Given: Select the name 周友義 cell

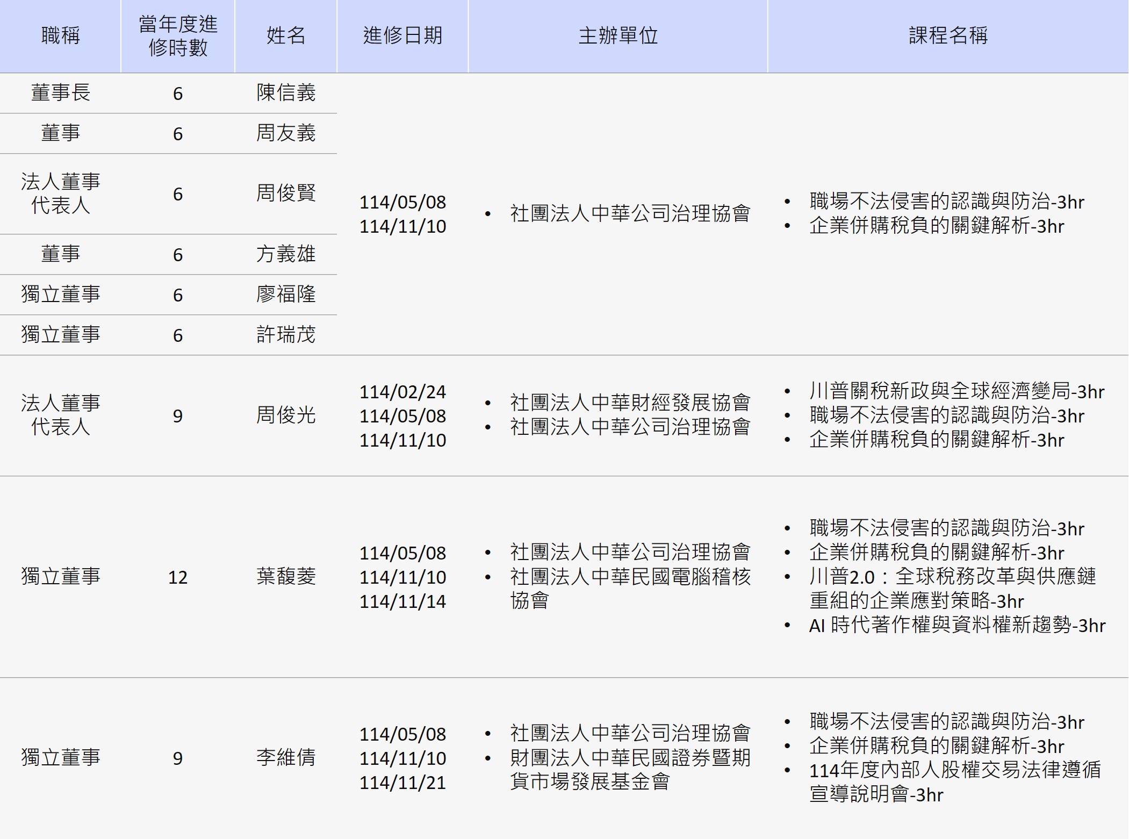Looking at the screenshot, I should pos(286,133).
